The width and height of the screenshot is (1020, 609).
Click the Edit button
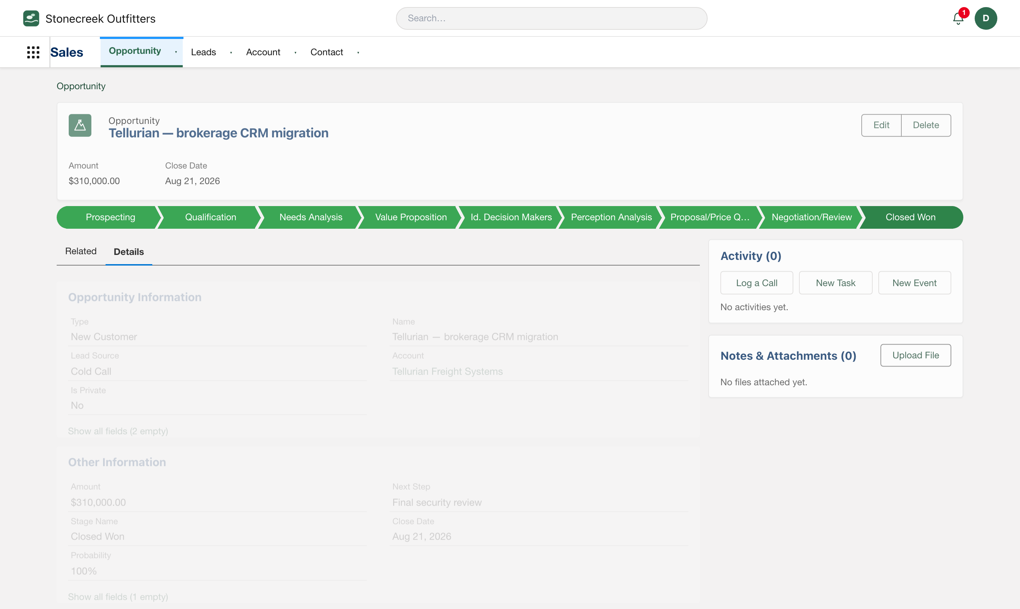click(881, 125)
